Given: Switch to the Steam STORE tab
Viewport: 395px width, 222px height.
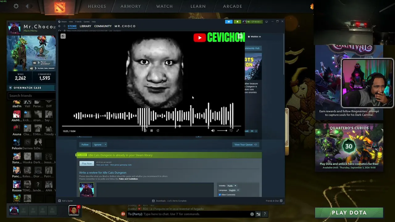Looking at the screenshot, I should tap(72, 26).
